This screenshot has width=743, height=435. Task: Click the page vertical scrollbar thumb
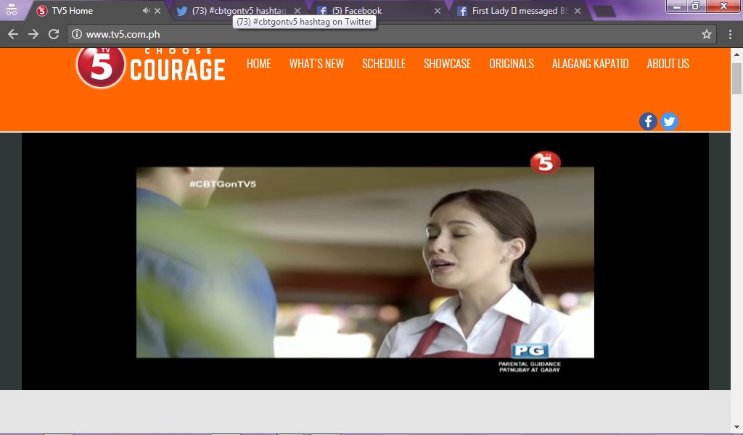pos(736,78)
